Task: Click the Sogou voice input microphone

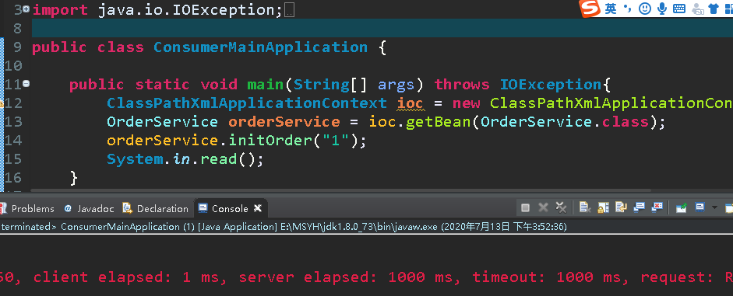Action: tap(661, 9)
